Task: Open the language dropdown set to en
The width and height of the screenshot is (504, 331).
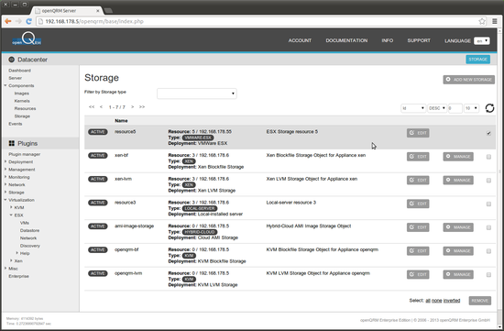Action: pos(481,41)
